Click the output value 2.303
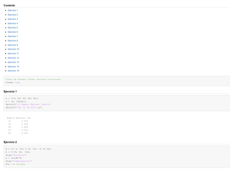This screenshot has height=174, width=233. pyautogui.click(x=25, y=121)
